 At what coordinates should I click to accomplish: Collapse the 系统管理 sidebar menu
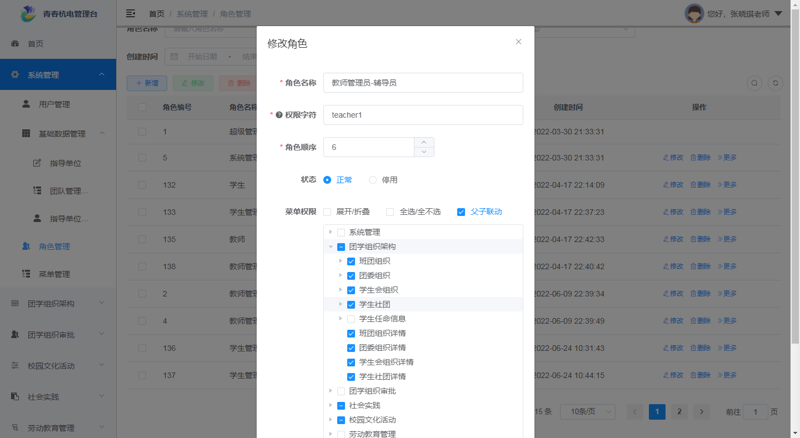tap(58, 74)
